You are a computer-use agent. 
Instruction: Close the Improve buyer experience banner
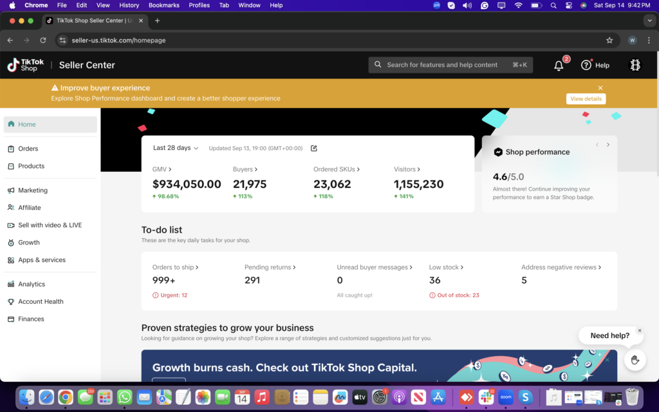click(600, 88)
